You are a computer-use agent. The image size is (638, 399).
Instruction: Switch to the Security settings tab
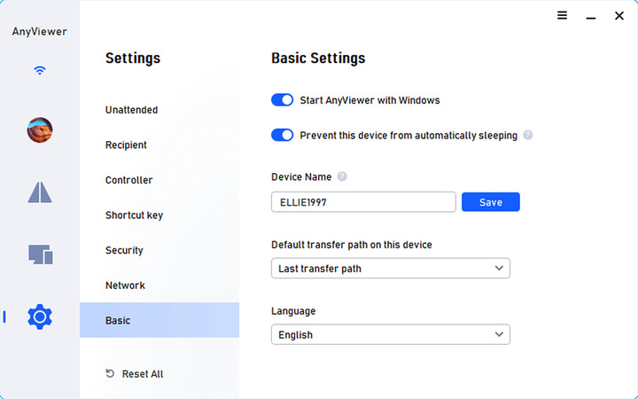[x=124, y=250]
